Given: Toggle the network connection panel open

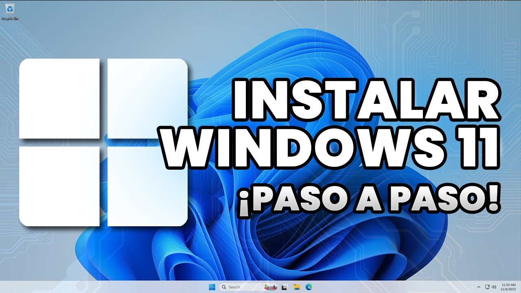Looking at the screenshot, I should tap(488, 287).
